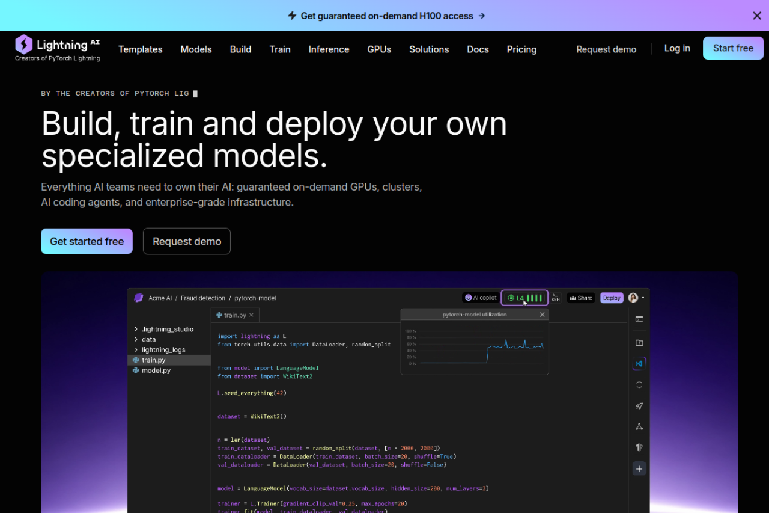The image size is (769, 513).
Task: Click the user avatar in studio
Action: [x=633, y=298]
